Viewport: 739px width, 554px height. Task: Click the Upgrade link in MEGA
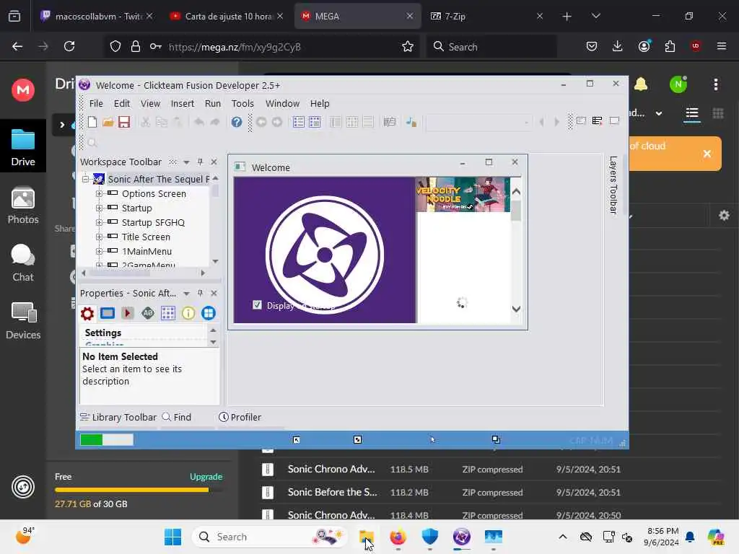pos(206,477)
